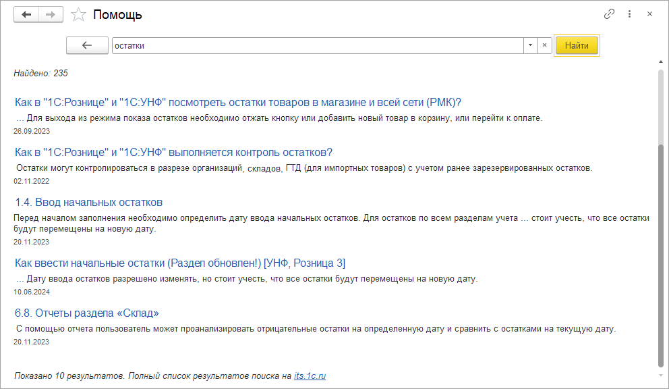Click the navigate forward arrow in title bar
Image resolution: width=669 pixels, height=389 pixels.
pos(51,14)
